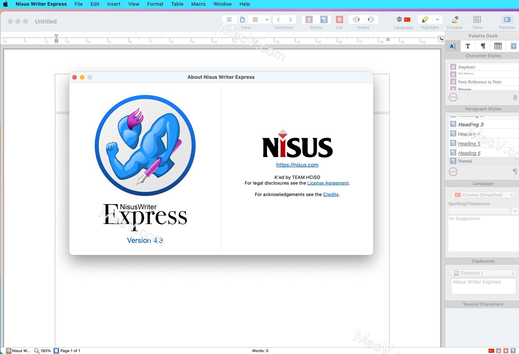
Task: Apply the small Note Reference character style
Action: coord(483,74)
